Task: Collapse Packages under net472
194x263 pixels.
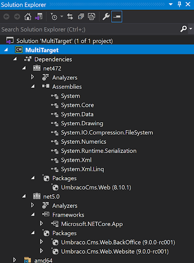Action: click(33, 178)
